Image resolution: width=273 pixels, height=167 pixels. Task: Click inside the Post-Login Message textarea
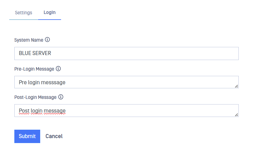(140, 111)
